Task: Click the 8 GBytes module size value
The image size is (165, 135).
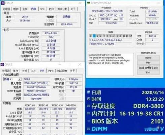Action: [74, 79]
